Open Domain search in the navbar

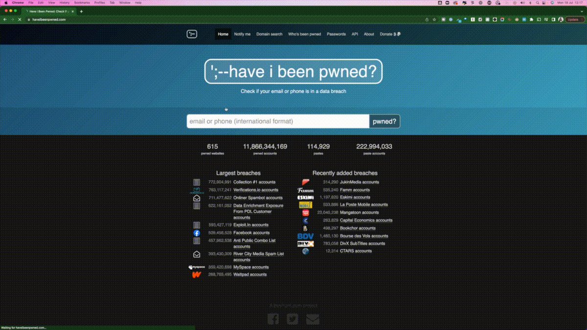click(x=270, y=34)
